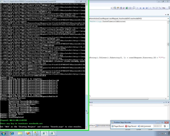Screen dimensions: 170x136
Task: Open Internet Explorer from the taskbar
Action: [12, 133]
